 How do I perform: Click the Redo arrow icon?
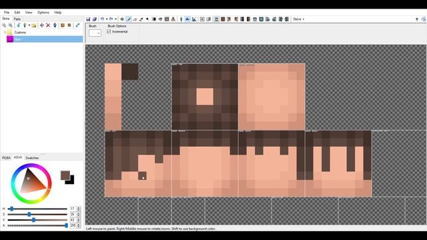click(111, 19)
